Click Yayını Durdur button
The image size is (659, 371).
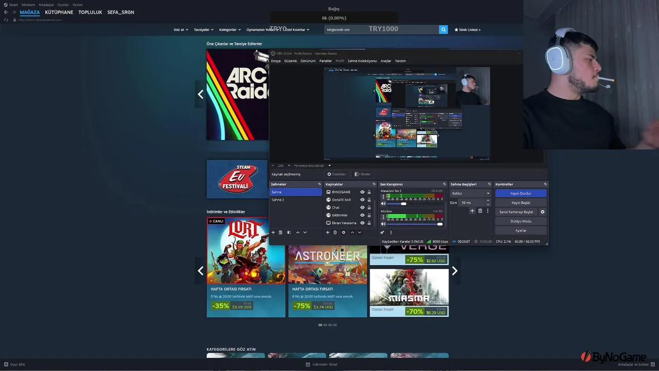click(521, 193)
